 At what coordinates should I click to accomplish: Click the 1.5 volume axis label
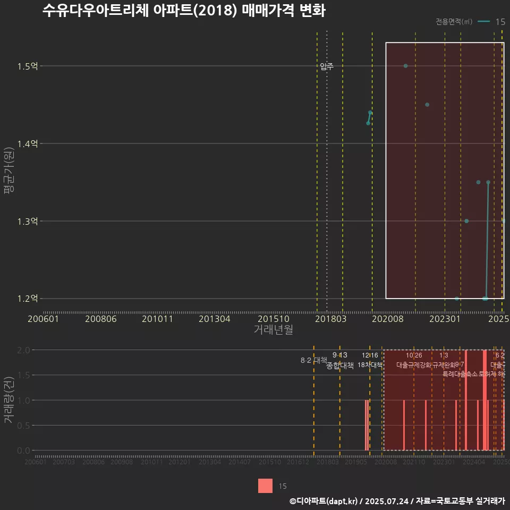click(23, 376)
